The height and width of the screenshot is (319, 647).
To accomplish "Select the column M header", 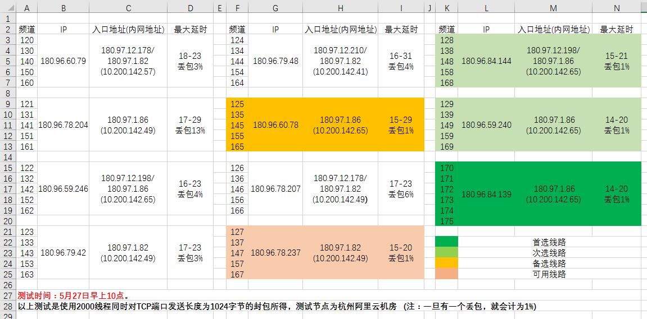I will [553, 8].
